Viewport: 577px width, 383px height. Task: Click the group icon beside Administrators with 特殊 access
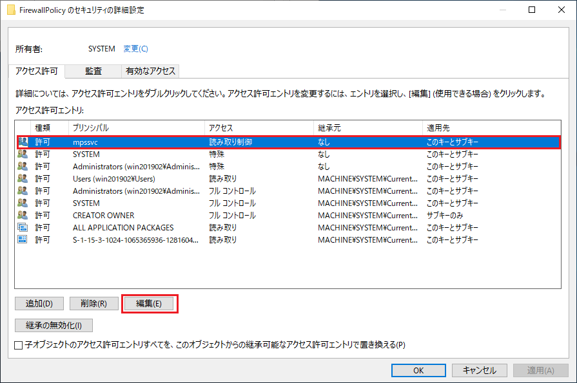pos(23,167)
